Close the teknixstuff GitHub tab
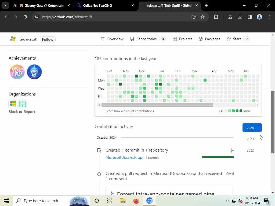 [197, 5]
